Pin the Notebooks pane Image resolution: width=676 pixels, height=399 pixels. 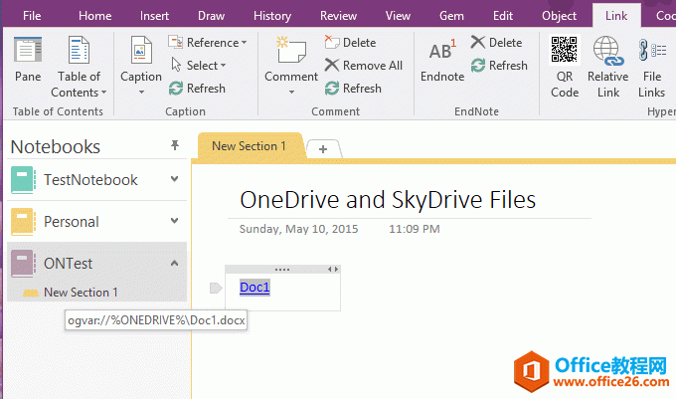pos(175,146)
